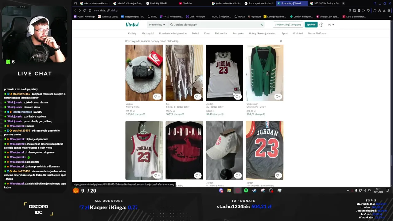This screenshot has width=393, height=221.
Task: Open the Hobby i kolekcjonerstwo category
Action: (263, 33)
